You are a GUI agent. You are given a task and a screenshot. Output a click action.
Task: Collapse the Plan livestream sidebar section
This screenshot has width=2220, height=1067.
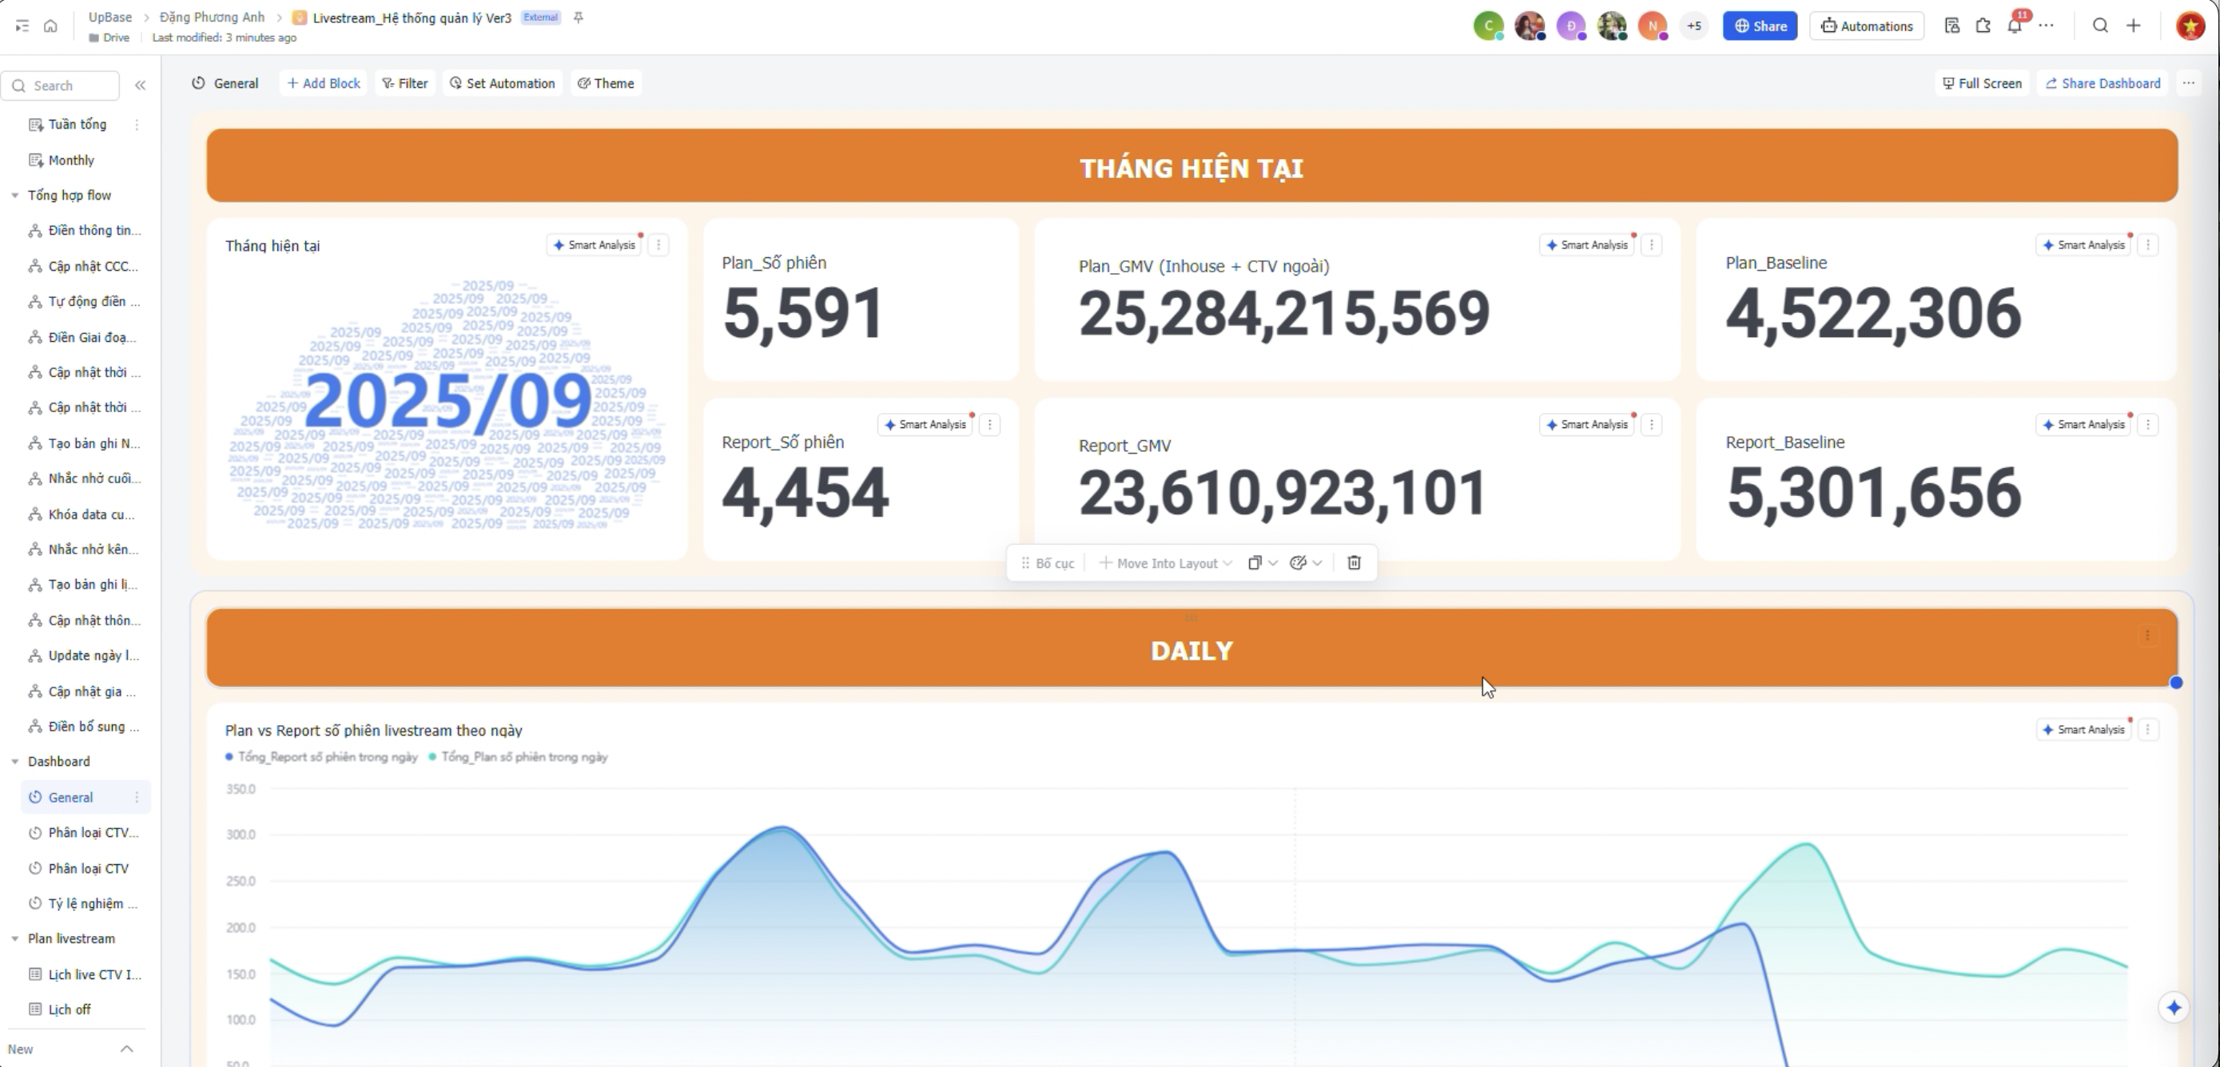[x=14, y=938]
